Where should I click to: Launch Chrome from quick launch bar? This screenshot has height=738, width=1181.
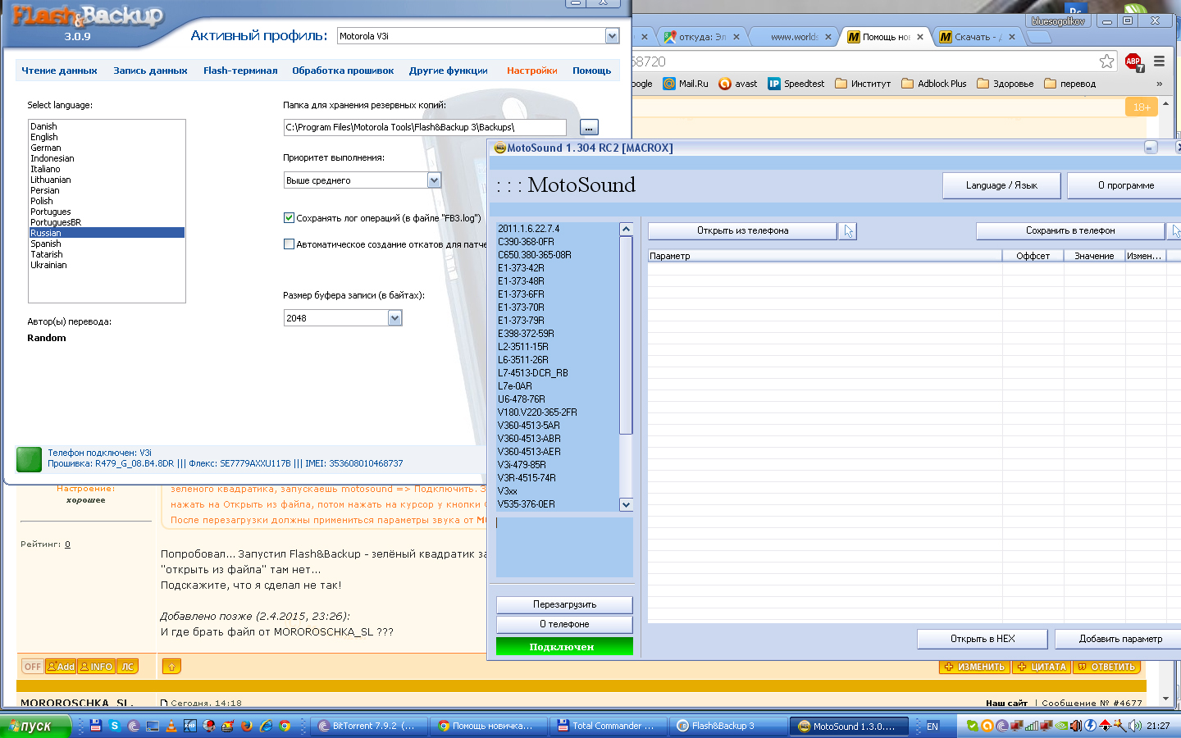285,726
